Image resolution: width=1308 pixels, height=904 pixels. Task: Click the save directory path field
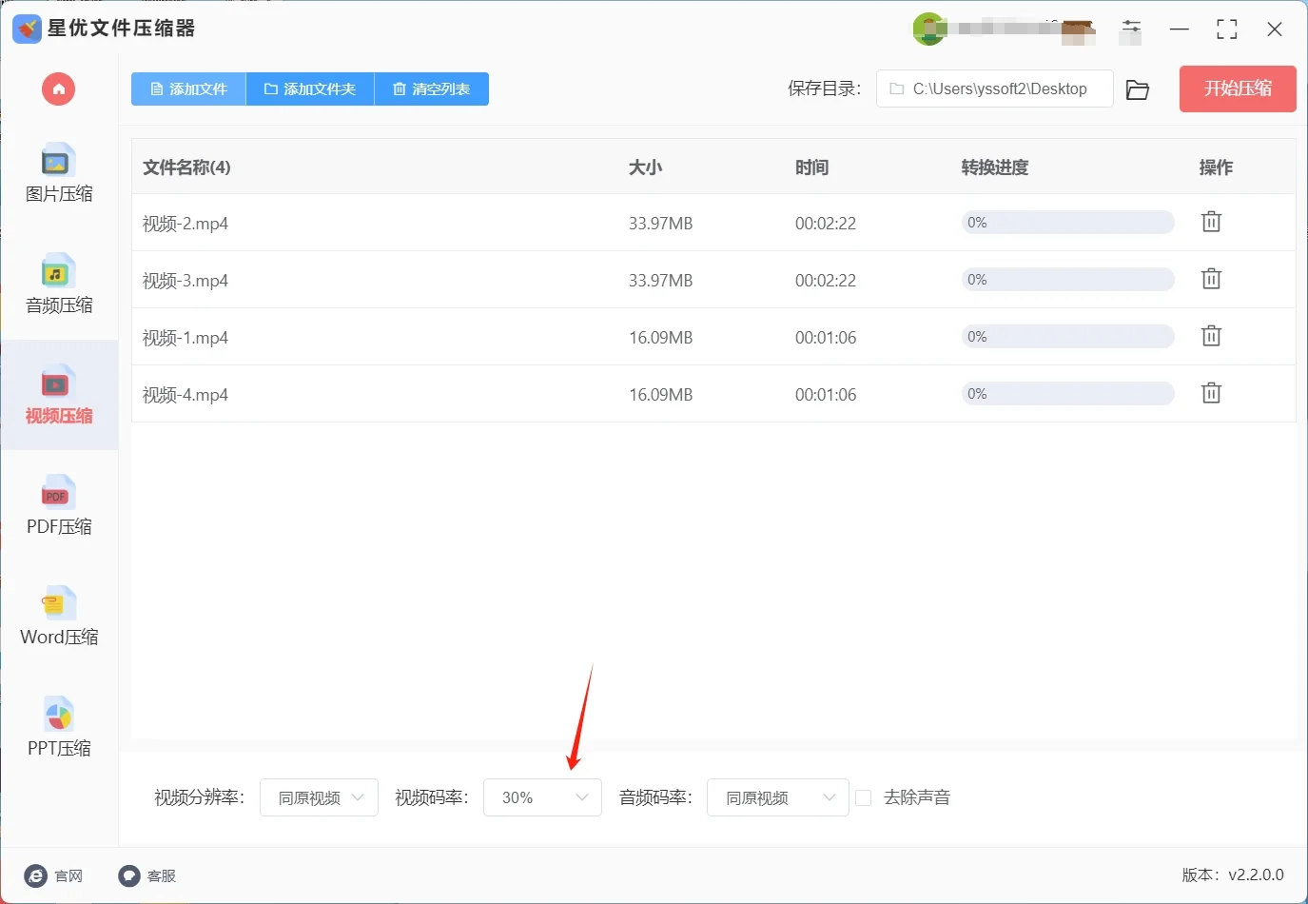[x=994, y=88]
